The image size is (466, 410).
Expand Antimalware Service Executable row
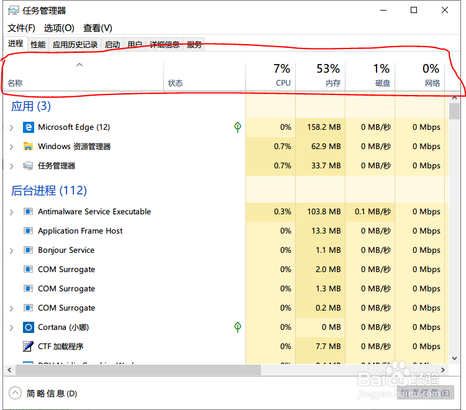(12, 212)
